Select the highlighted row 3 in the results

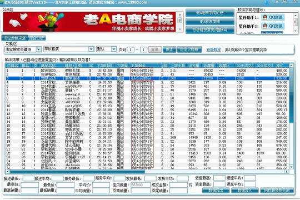(147, 78)
